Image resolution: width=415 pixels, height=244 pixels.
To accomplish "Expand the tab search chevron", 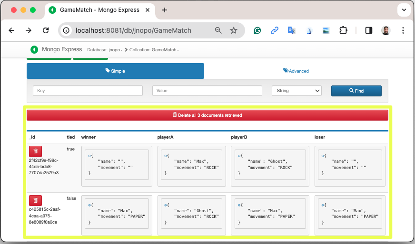I will click(x=404, y=10).
